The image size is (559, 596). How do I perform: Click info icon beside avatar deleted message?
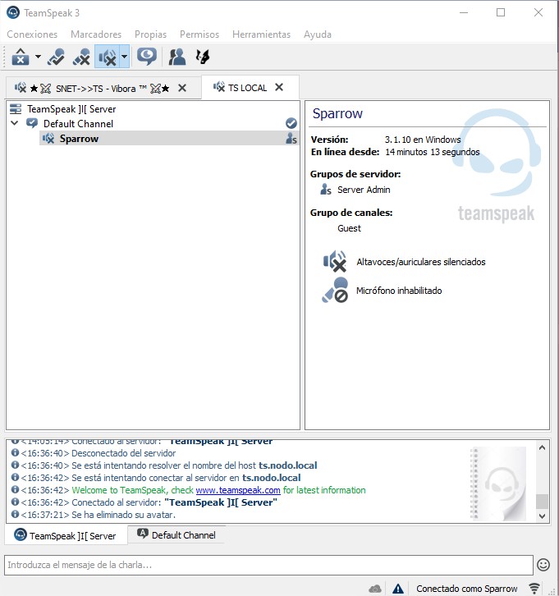click(x=15, y=514)
